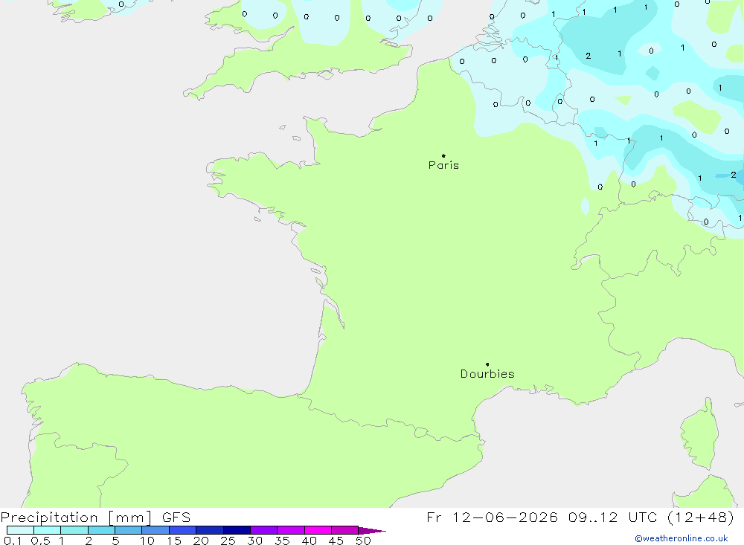Image resolution: width=744 pixels, height=545 pixels.
Task: Click the black dot marking Dourbies
Action: tap(487, 364)
